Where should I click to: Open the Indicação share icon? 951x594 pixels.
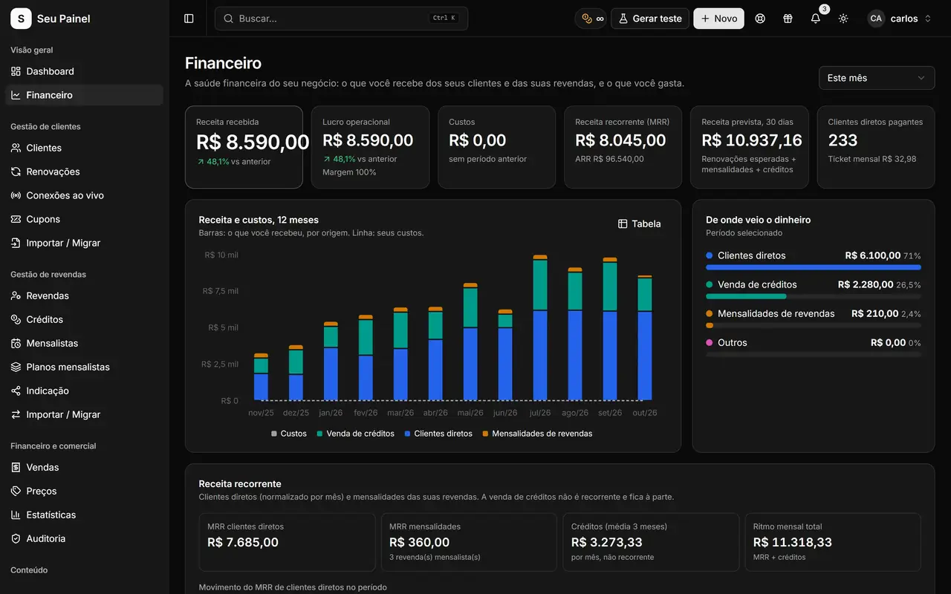point(16,391)
